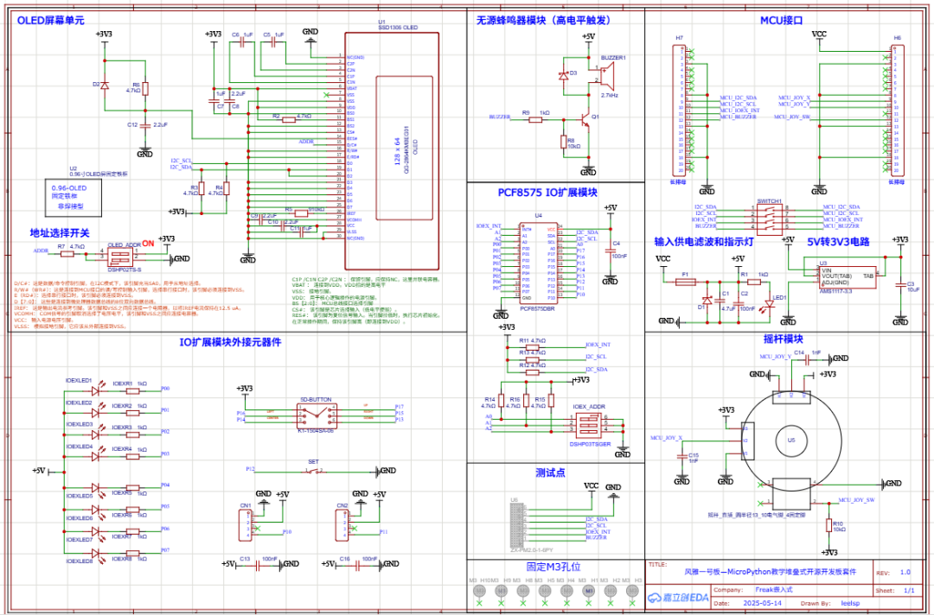934x615 pixels.
Task: Click the IOEXLED1 LED symbol
Action: [x=93, y=389]
